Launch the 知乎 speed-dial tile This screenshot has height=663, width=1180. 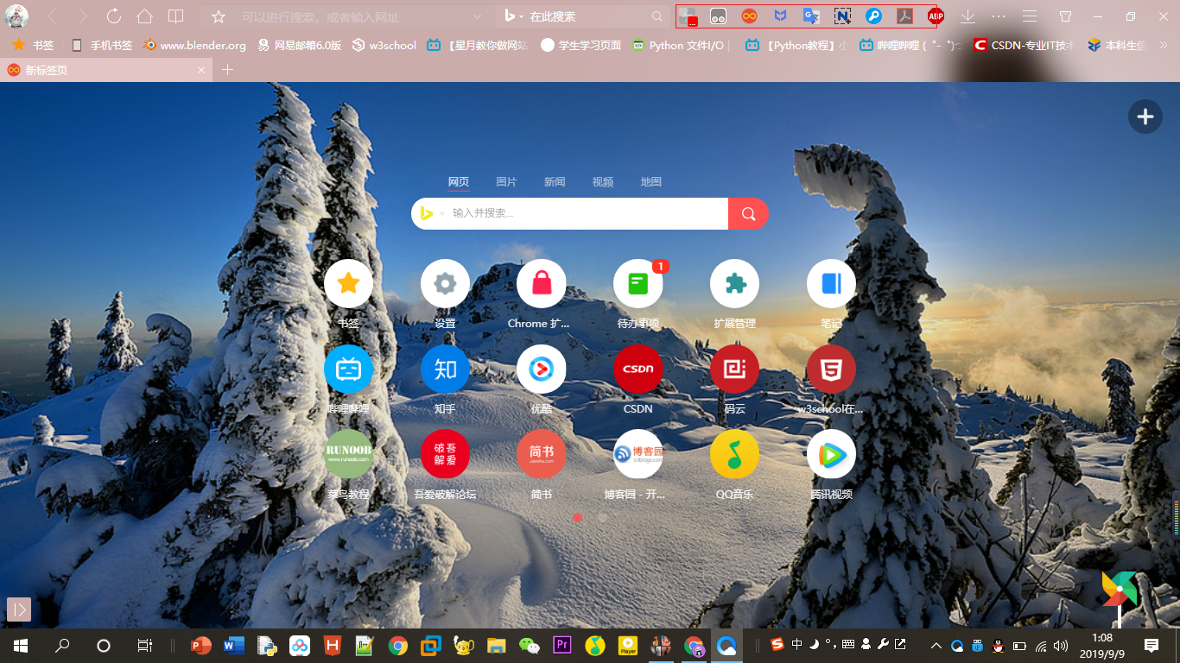click(445, 369)
